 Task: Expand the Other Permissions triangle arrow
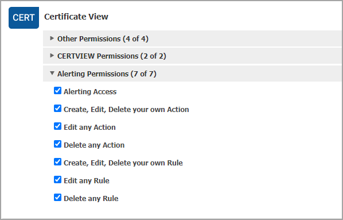click(52, 38)
